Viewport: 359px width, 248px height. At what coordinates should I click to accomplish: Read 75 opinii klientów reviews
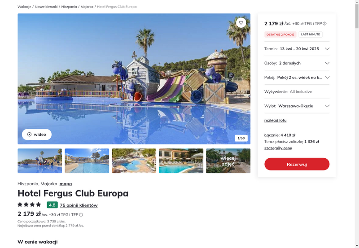tap(79, 205)
